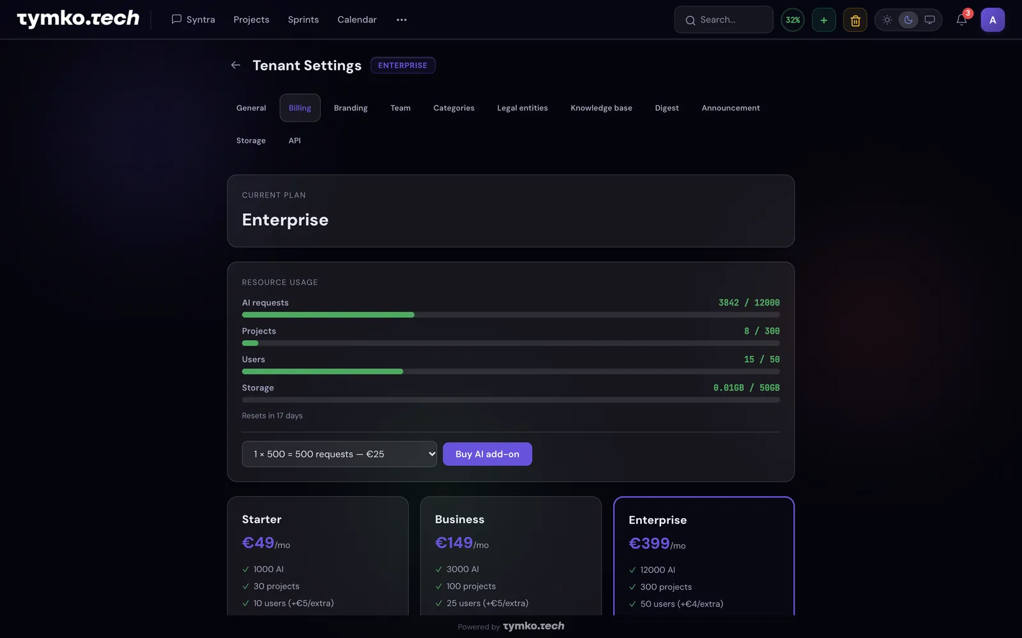Screen dimensions: 1022x638
Task: Switch to the Storage tab
Action: point(251,140)
